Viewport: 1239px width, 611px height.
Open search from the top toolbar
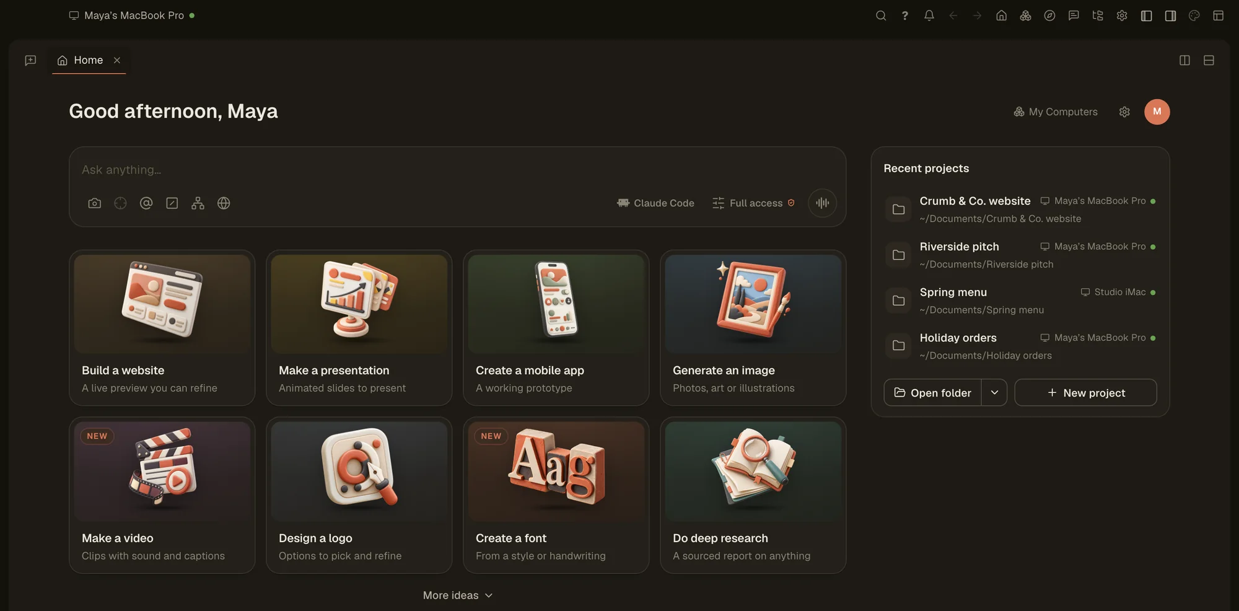pos(881,15)
